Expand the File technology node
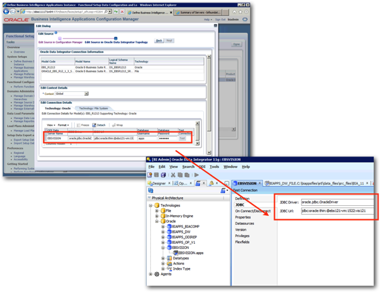The image size is (380, 292). 157,210
